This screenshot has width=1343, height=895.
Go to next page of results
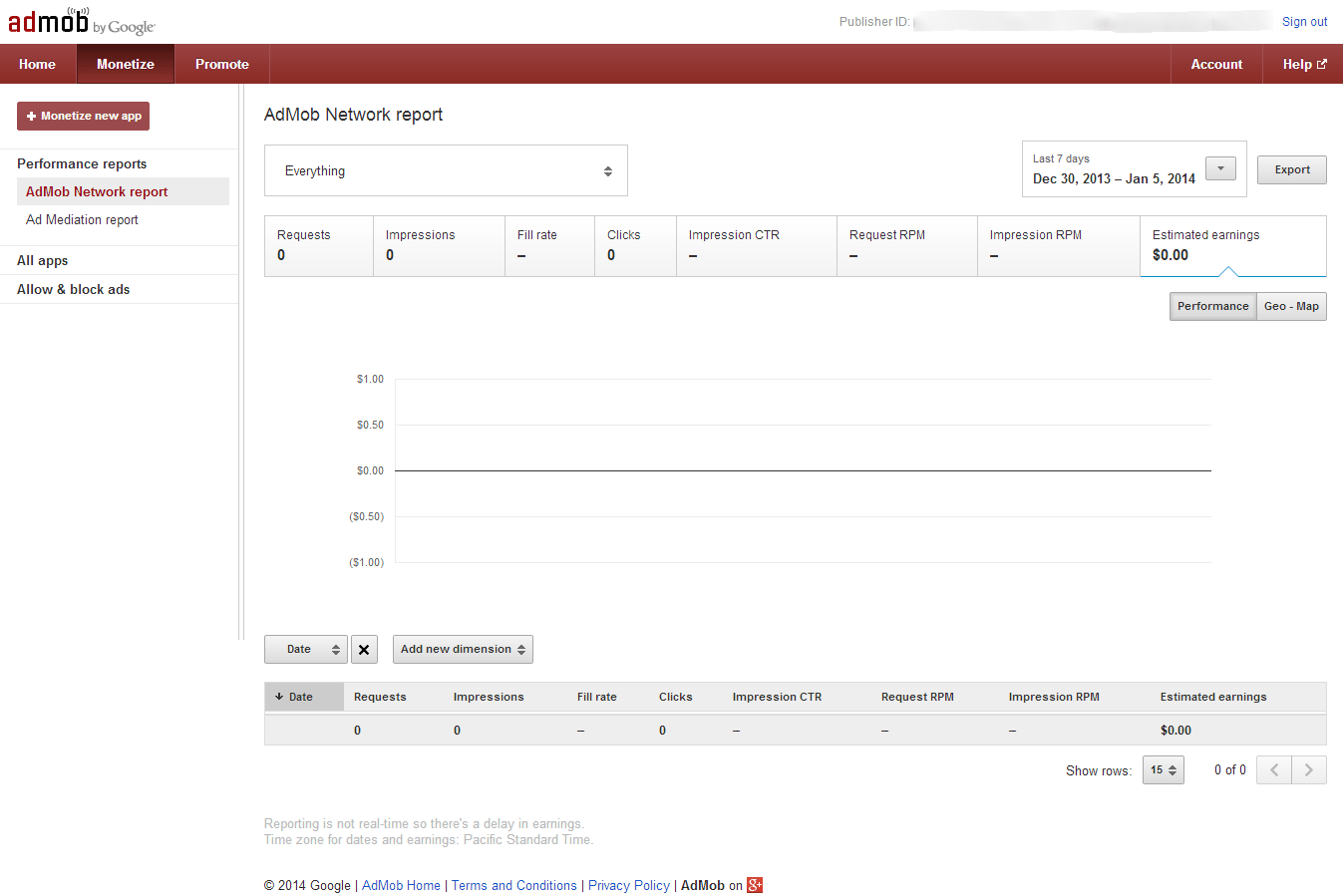click(1309, 770)
